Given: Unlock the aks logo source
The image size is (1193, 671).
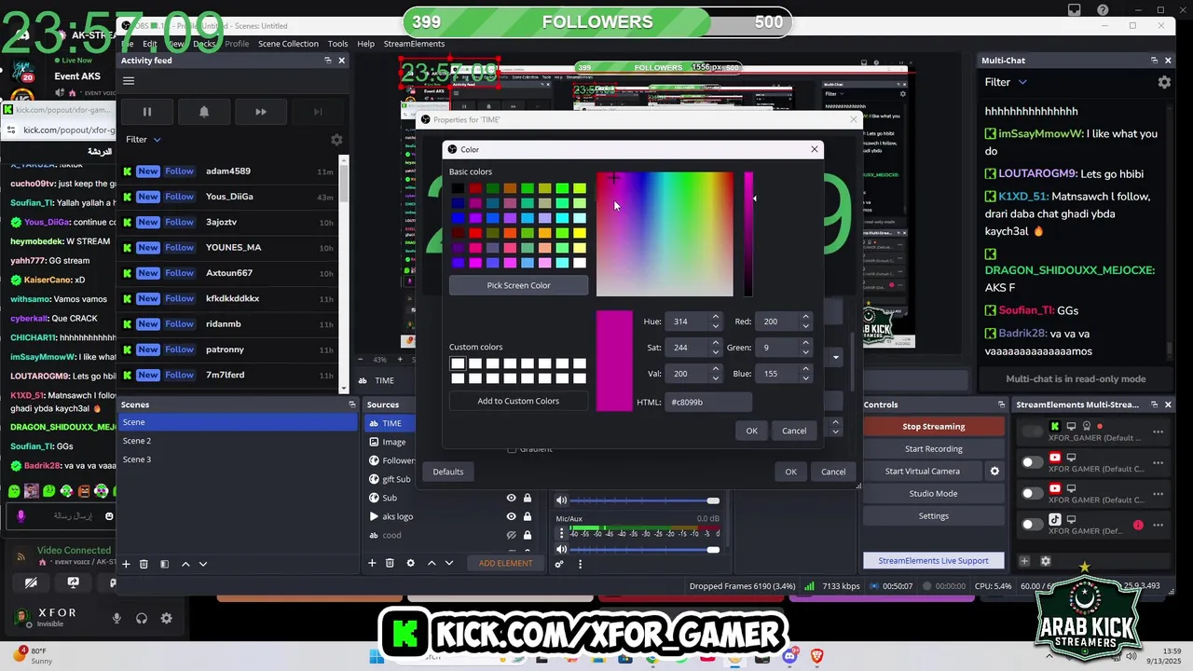Looking at the screenshot, I should point(528,516).
